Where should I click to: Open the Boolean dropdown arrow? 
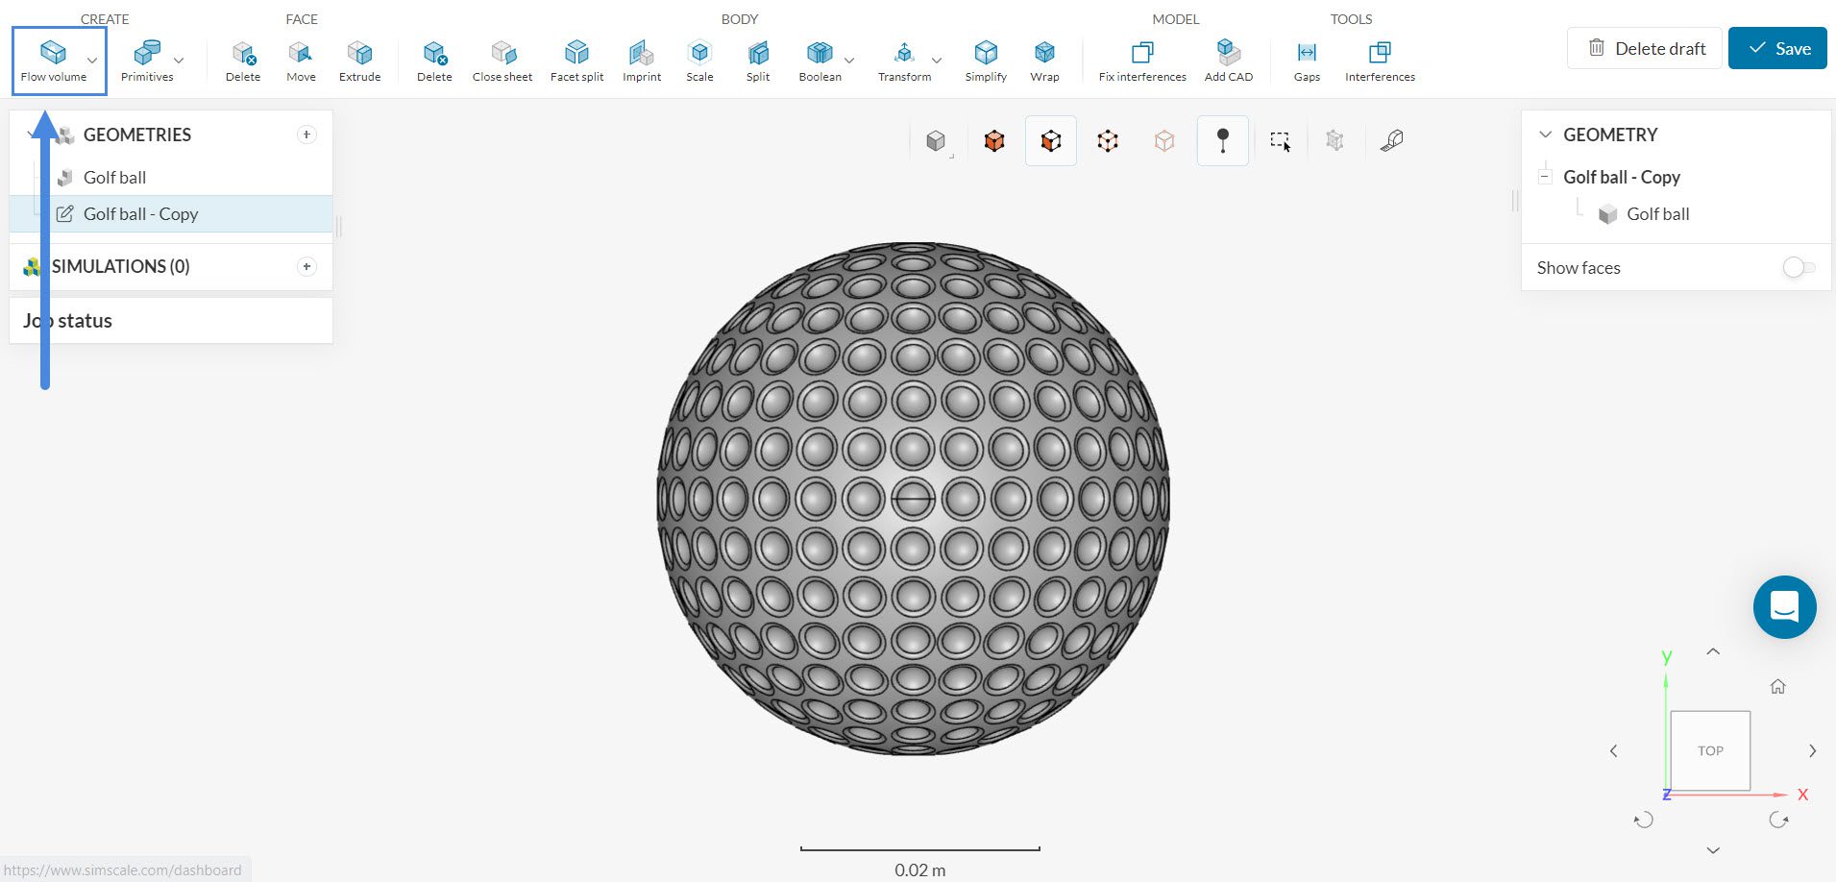(849, 61)
